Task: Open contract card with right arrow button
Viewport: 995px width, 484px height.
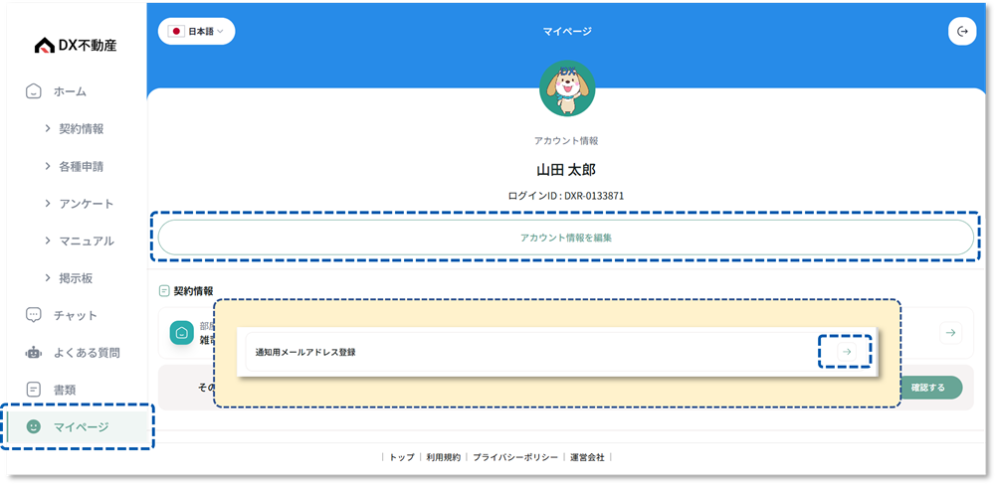Action: tap(950, 333)
